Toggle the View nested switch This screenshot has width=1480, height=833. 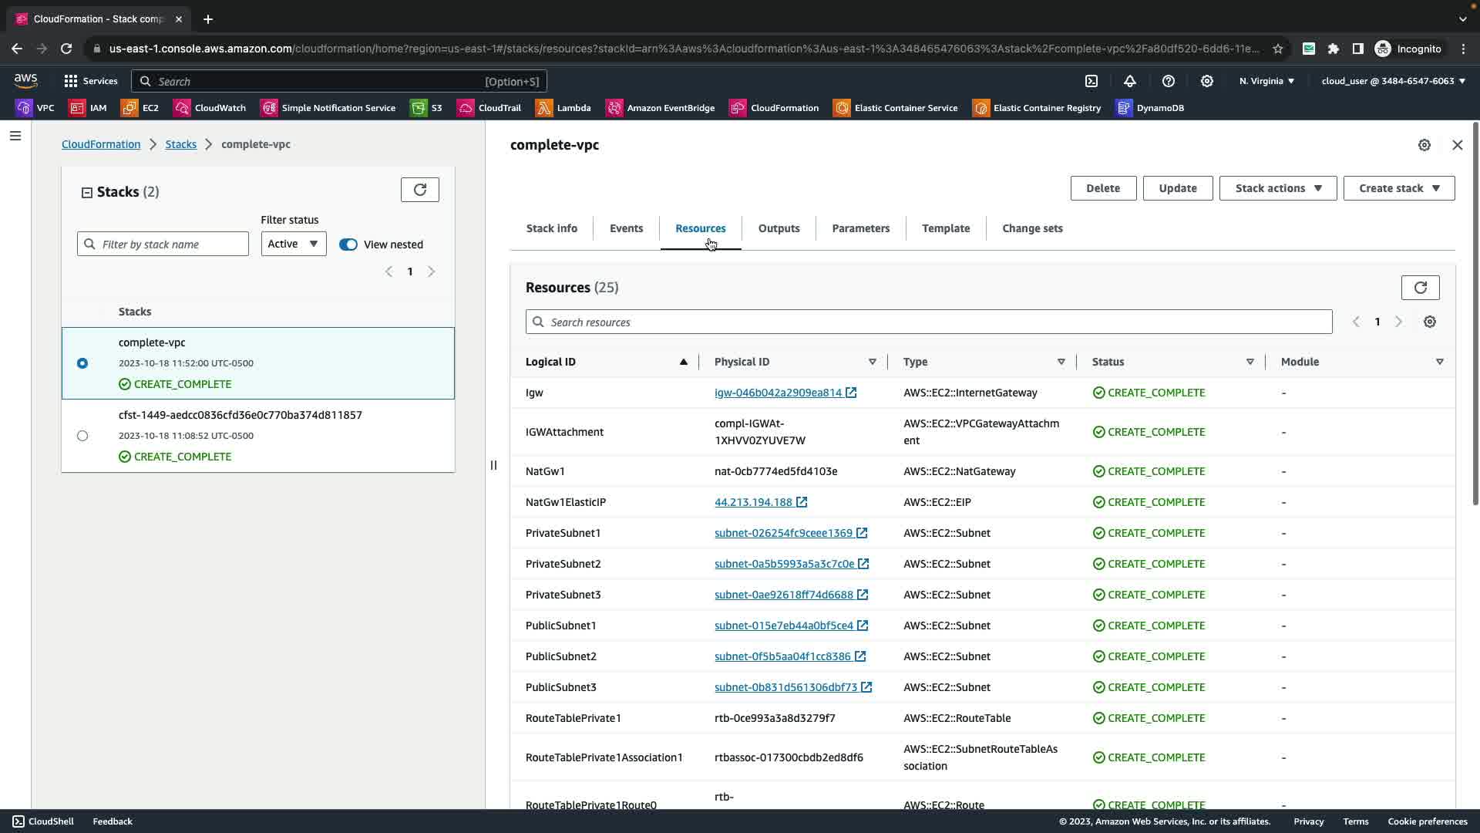[x=348, y=245]
